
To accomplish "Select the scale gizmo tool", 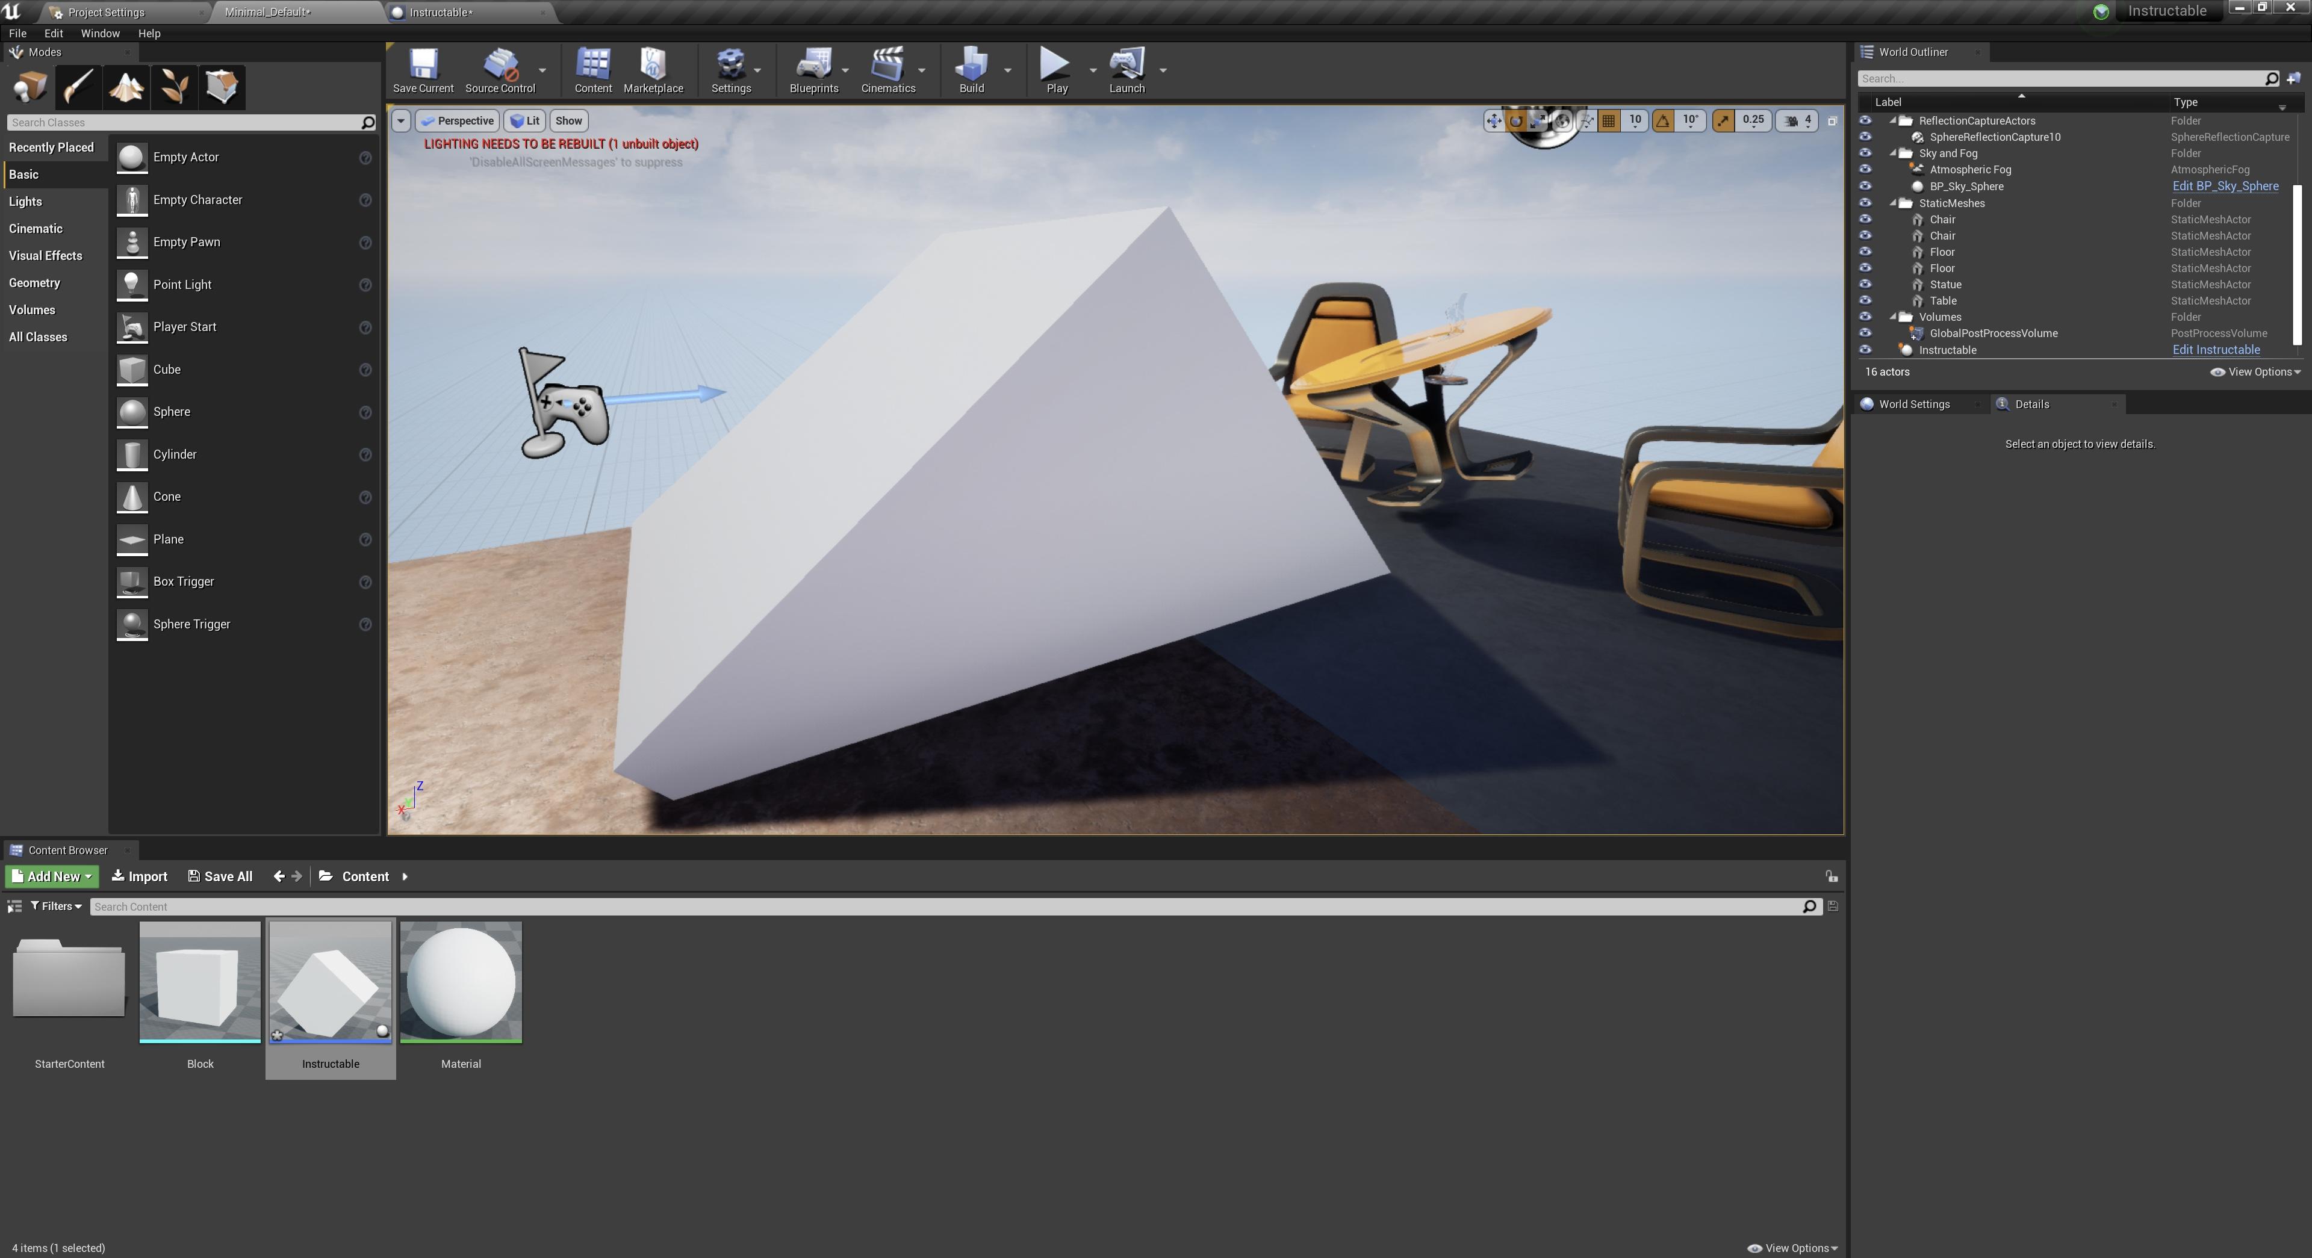I will [x=1538, y=120].
